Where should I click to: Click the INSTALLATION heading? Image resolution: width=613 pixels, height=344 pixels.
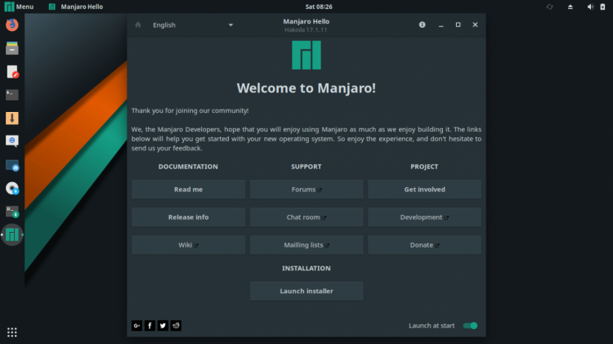pyautogui.click(x=306, y=268)
